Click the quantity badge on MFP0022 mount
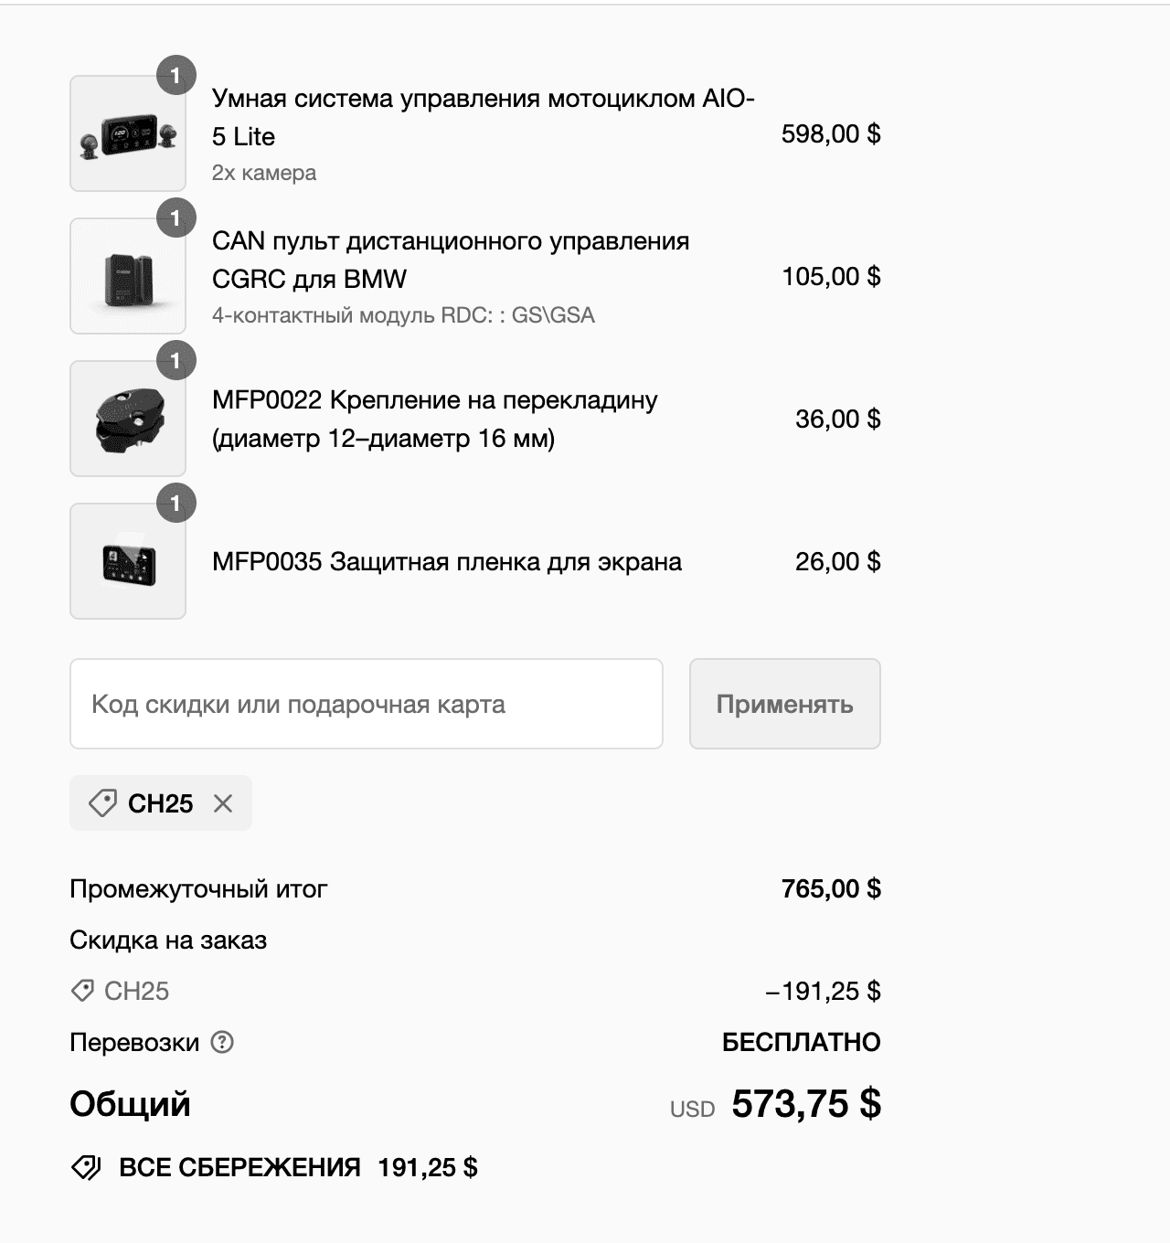1170x1243 pixels. 176,361
